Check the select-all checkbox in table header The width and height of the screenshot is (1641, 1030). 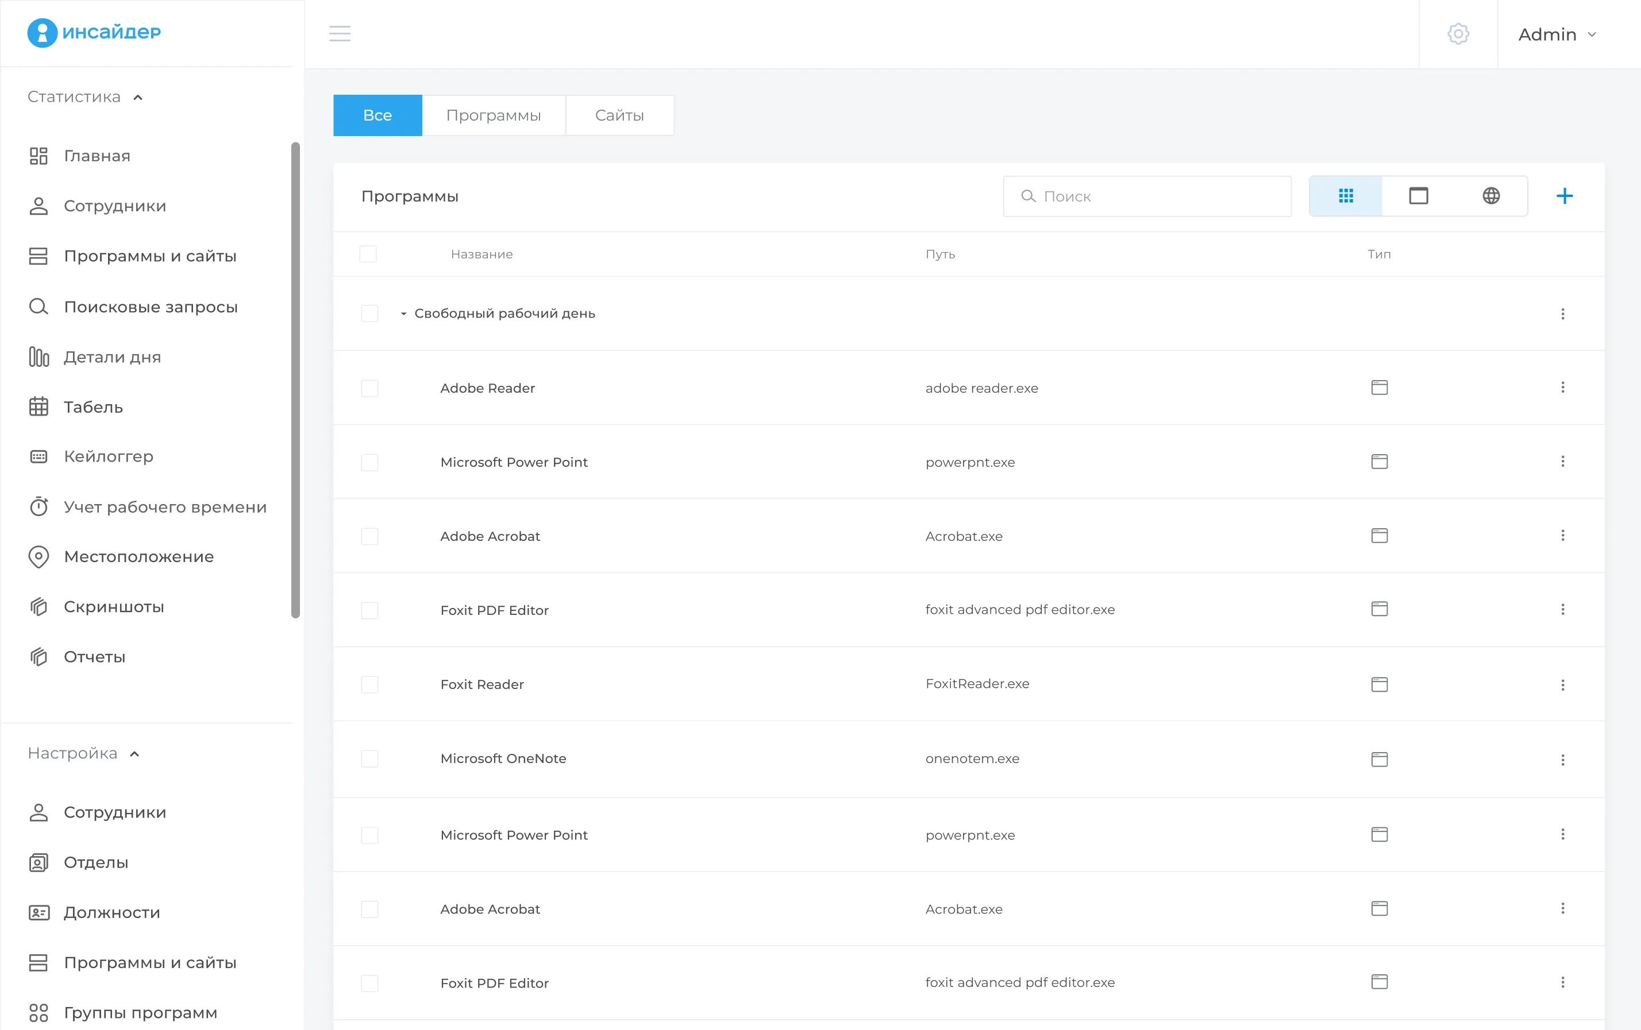point(368,254)
